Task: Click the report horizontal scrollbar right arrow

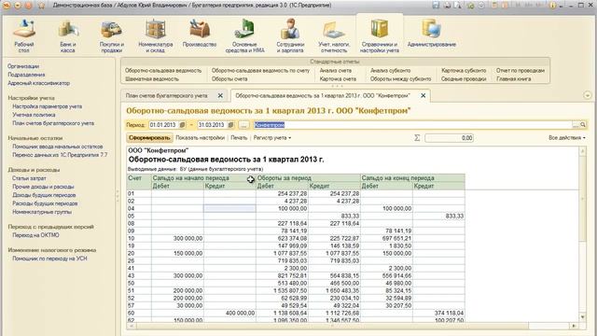Action: coord(574,326)
